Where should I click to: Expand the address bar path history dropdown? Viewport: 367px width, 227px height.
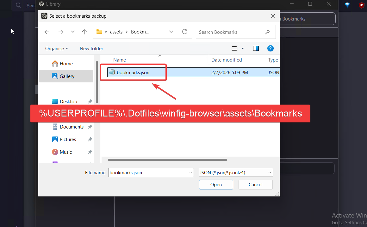tap(171, 32)
